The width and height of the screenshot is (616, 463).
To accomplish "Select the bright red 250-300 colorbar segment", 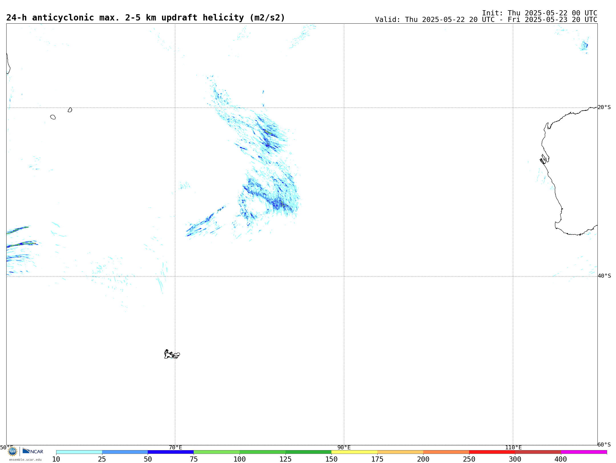I will click(492, 452).
